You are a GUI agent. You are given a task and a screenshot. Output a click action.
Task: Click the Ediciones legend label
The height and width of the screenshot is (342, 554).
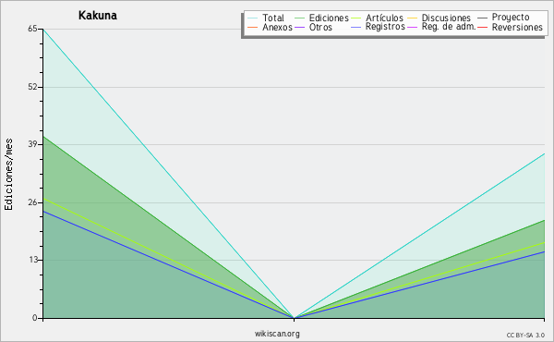click(329, 18)
